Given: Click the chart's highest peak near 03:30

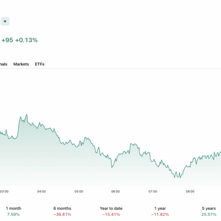Looking at the screenshot, I should point(27,115).
